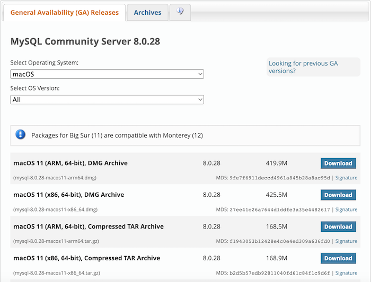371x282 pixels.
Task: Click filename (mysql-8.0.28-macos11-x86_64.tar.gz)
Action: [57, 273]
